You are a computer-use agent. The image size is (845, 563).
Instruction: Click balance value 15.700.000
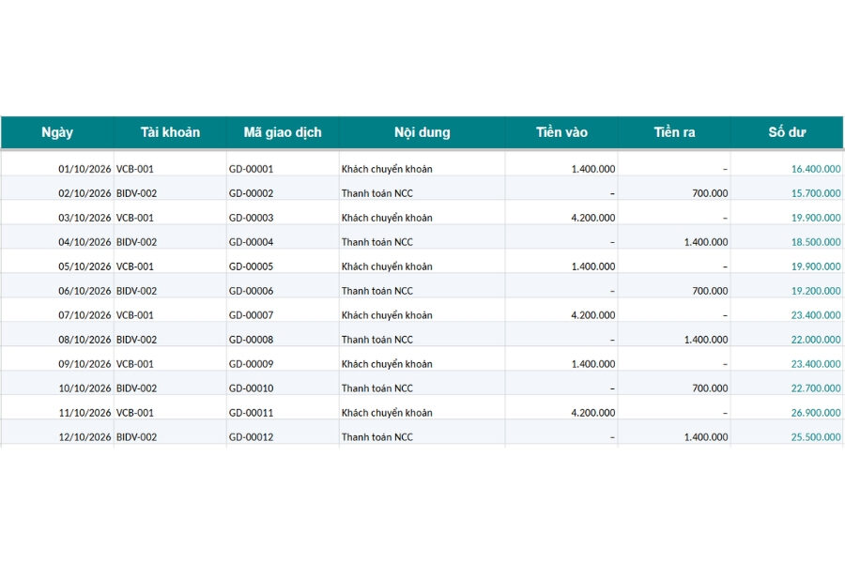[815, 193]
